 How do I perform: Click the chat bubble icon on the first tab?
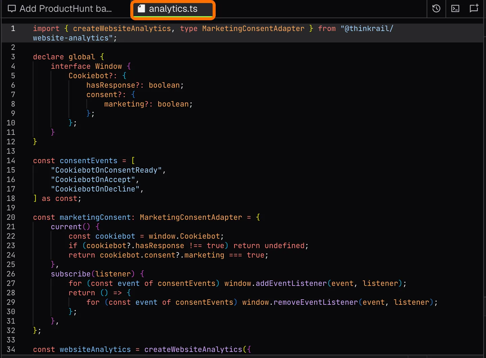12,9
